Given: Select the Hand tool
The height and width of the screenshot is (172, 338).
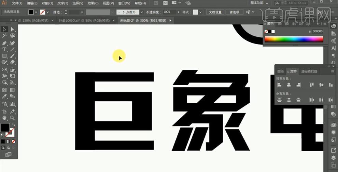Looking at the screenshot, I should [x=4, y=118].
